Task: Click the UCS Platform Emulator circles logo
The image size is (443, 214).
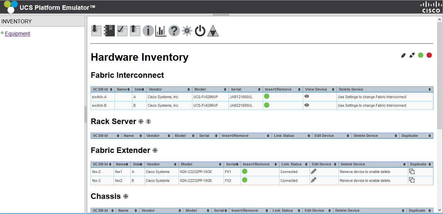Action: click(11, 7)
